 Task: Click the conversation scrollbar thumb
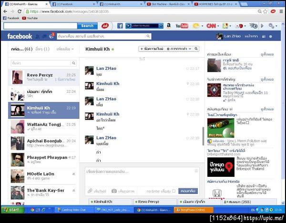coord(203,136)
